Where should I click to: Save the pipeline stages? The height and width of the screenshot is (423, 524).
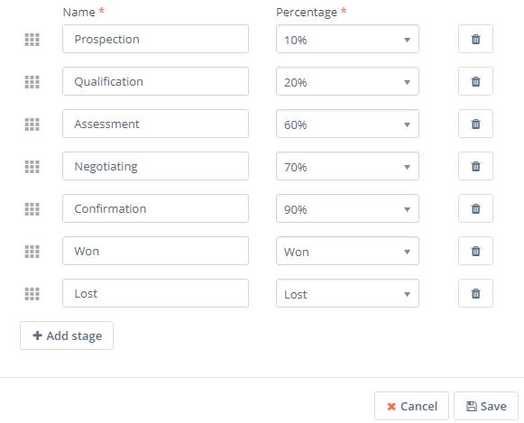(x=486, y=406)
